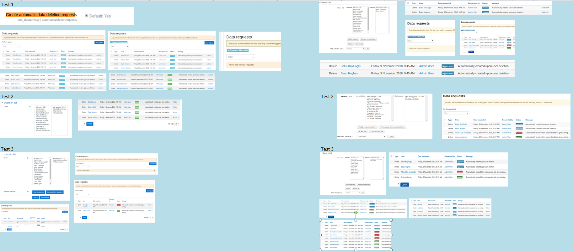Open "Admin User" link in large zoomed Batur Köylüoğlu row

(426, 66)
